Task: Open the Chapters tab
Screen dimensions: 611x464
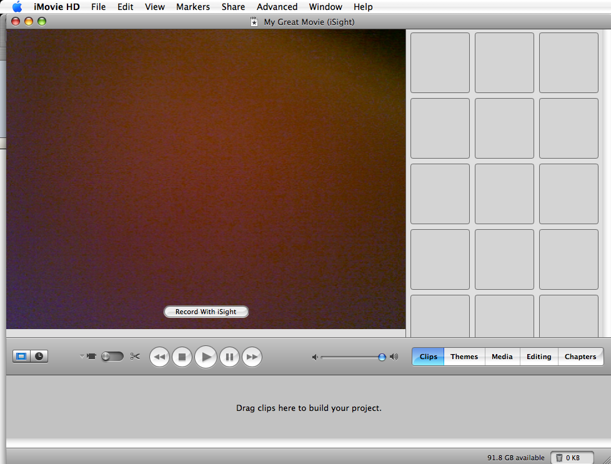Action: point(580,357)
